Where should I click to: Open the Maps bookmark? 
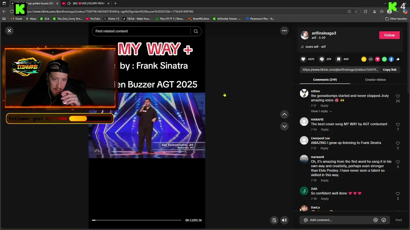[31, 19]
